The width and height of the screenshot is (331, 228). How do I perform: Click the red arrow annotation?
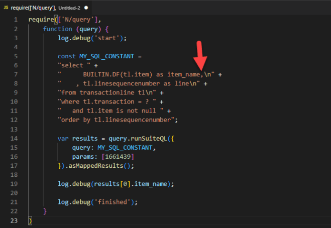click(x=200, y=54)
